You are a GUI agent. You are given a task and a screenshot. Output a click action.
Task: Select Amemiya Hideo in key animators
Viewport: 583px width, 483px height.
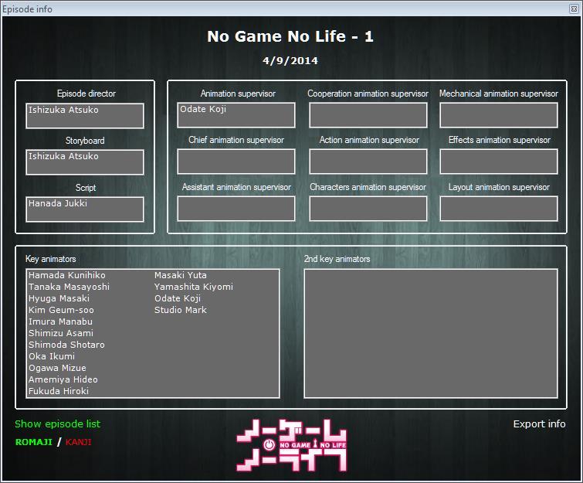63,379
